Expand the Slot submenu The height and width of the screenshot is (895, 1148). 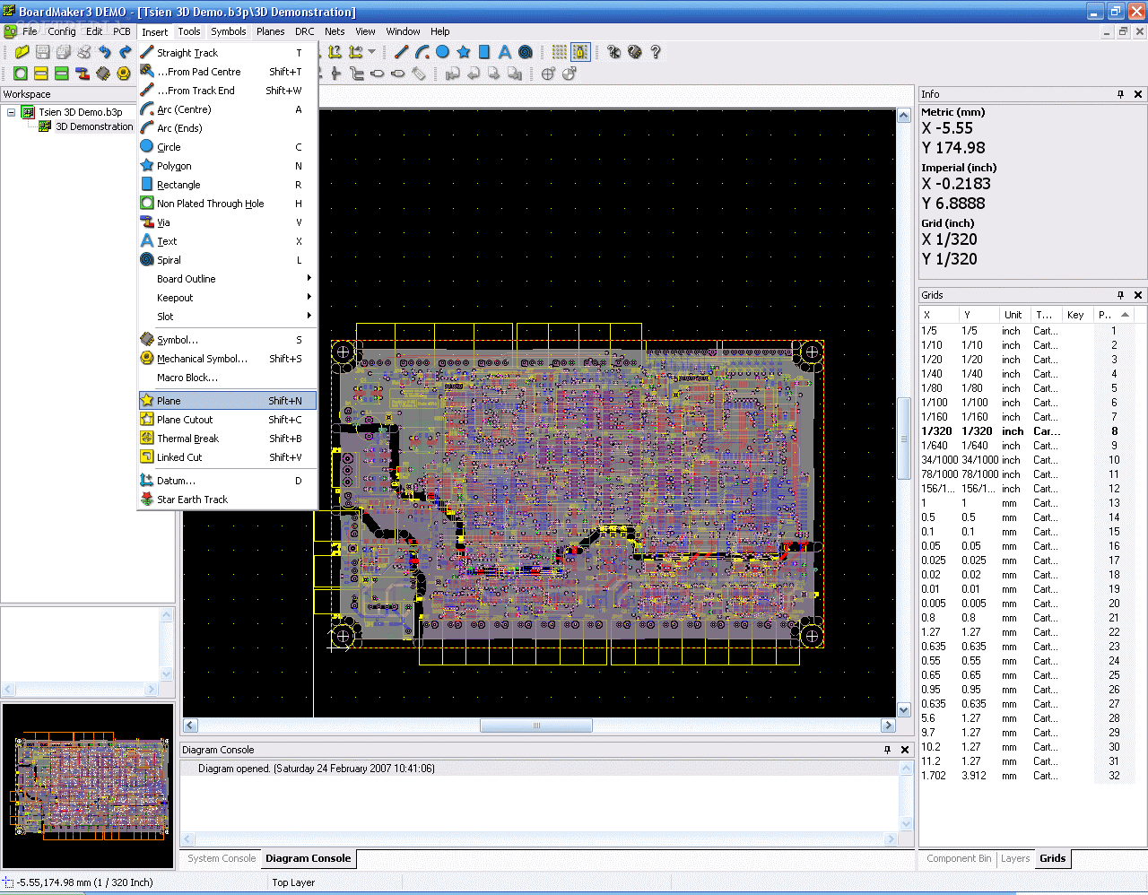(x=227, y=317)
